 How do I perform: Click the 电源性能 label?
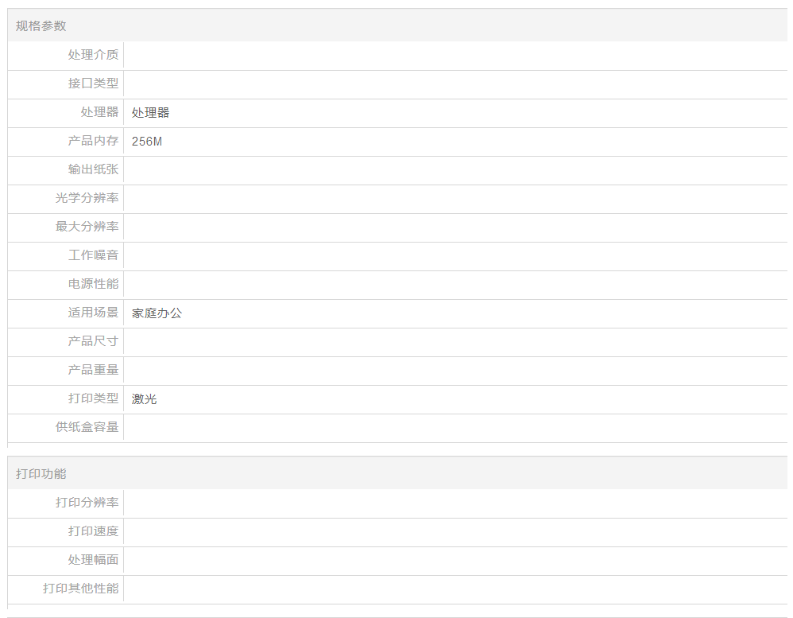[93, 284]
